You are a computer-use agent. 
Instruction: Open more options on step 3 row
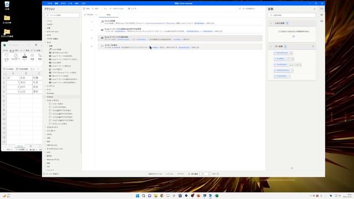[x=260, y=38]
